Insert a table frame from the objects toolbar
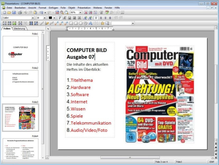 point(9,23)
